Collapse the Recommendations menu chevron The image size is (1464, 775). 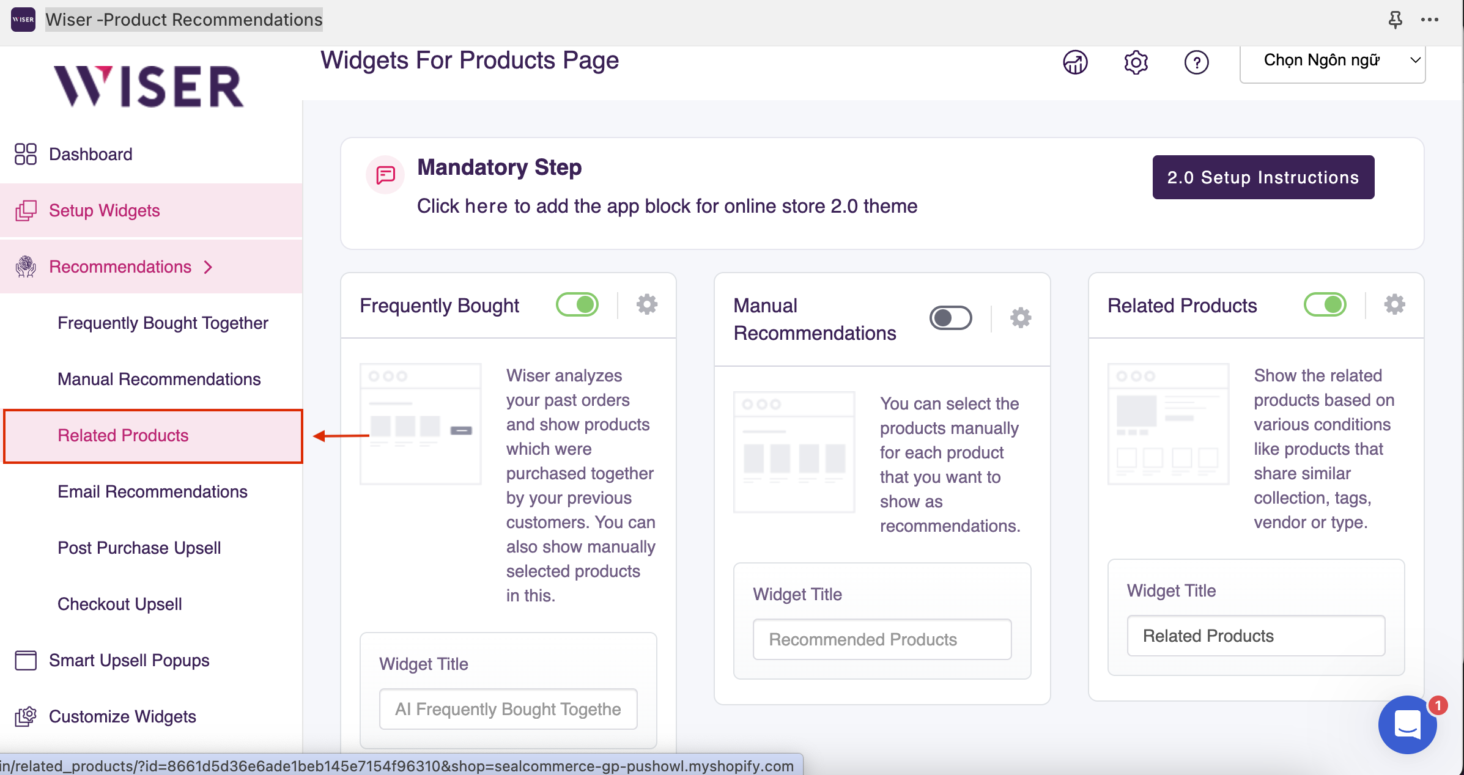click(x=209, y=267)
